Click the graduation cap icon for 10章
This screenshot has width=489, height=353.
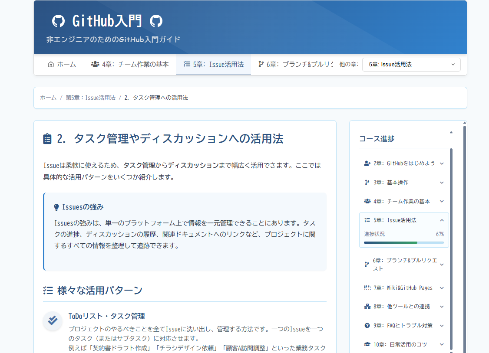click(367, 345)
